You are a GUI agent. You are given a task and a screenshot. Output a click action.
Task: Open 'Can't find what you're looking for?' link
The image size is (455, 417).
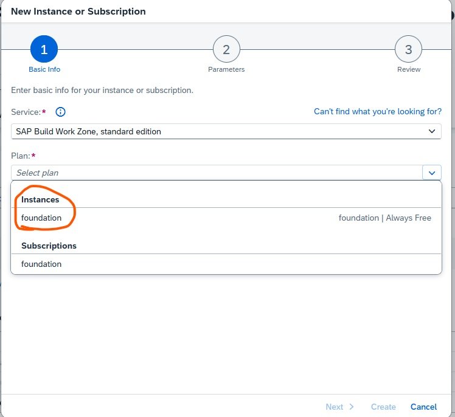[377, 112]
